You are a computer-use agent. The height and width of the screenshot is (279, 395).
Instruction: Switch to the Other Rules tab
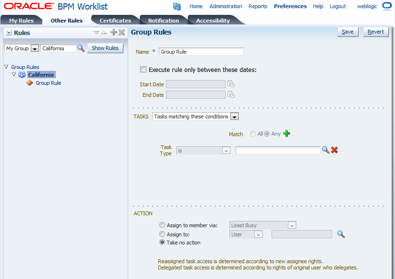coord(67,21)
